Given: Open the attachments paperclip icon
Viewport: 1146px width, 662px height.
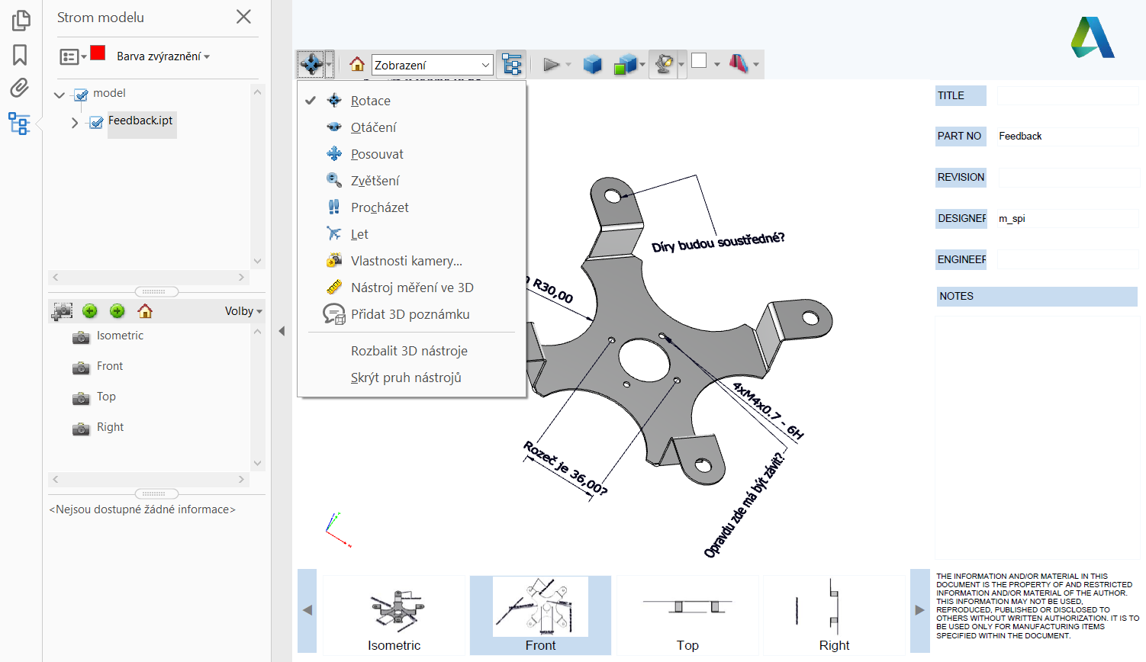Looking at the screenshot, I should [20, 88].
